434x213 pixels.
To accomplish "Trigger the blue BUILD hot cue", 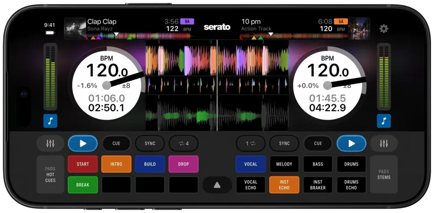I will click(x=150, y=164).
